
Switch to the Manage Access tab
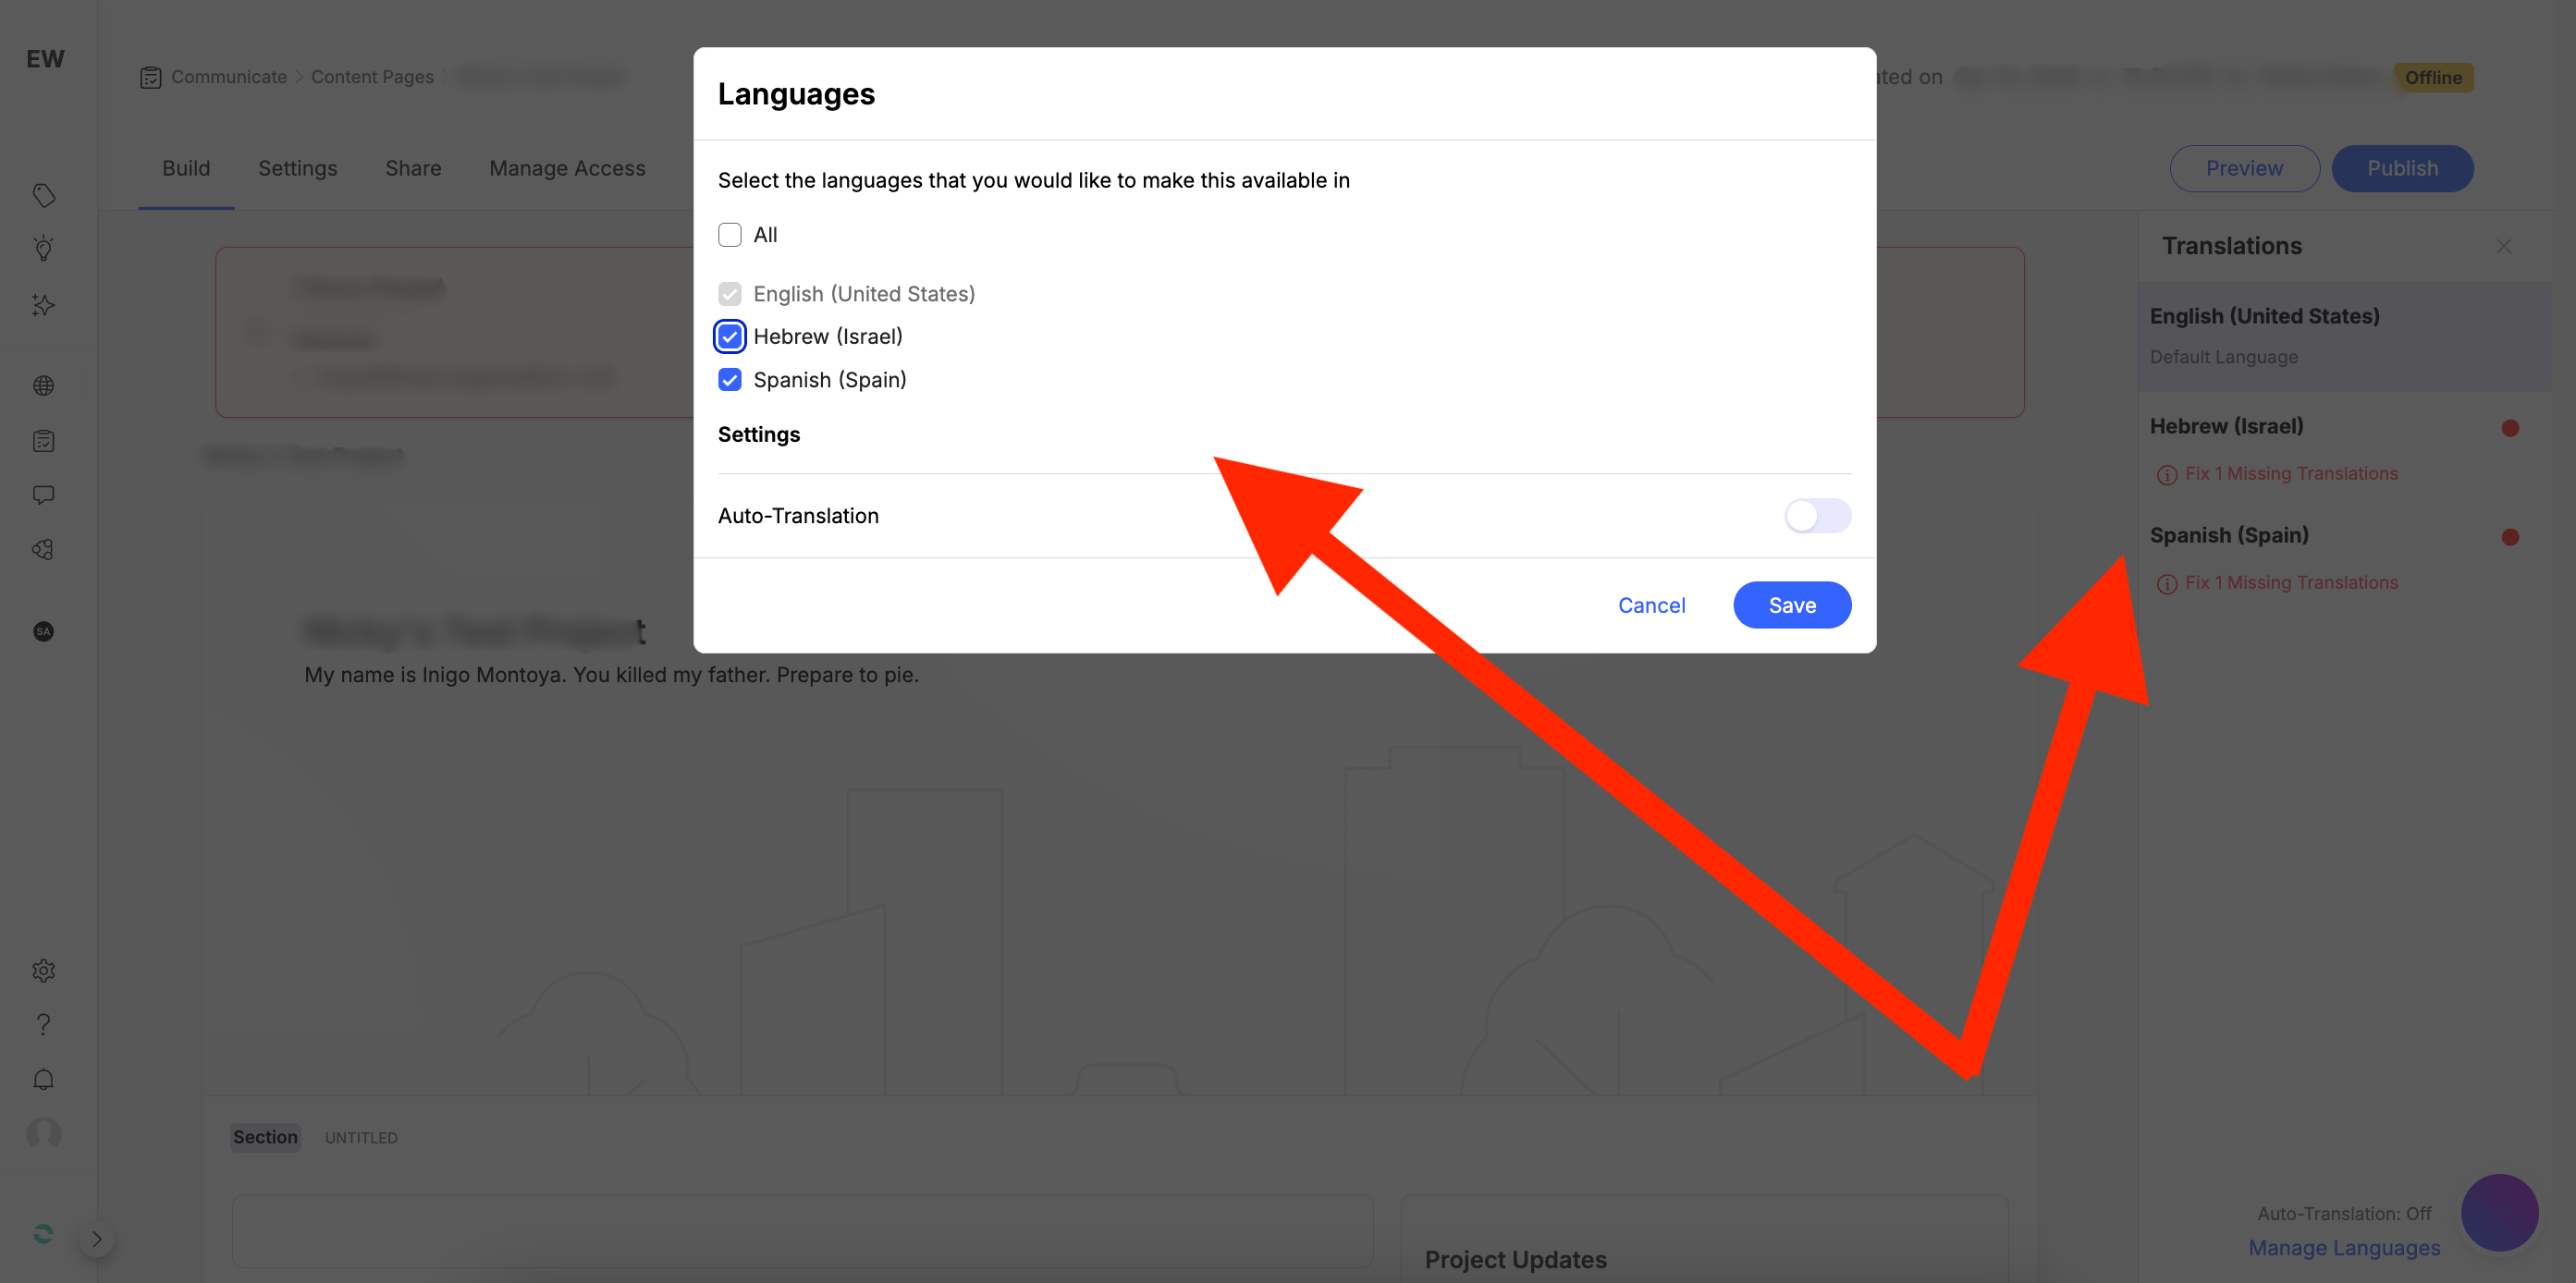[x=567, y=168]
